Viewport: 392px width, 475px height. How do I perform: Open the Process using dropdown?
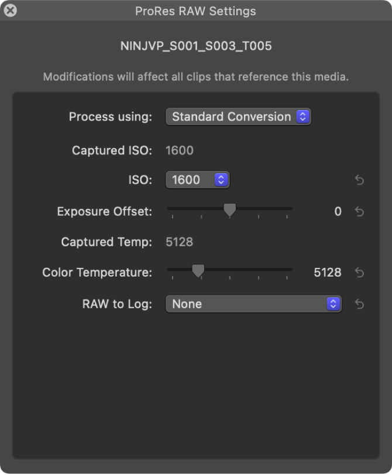[238, 116]
